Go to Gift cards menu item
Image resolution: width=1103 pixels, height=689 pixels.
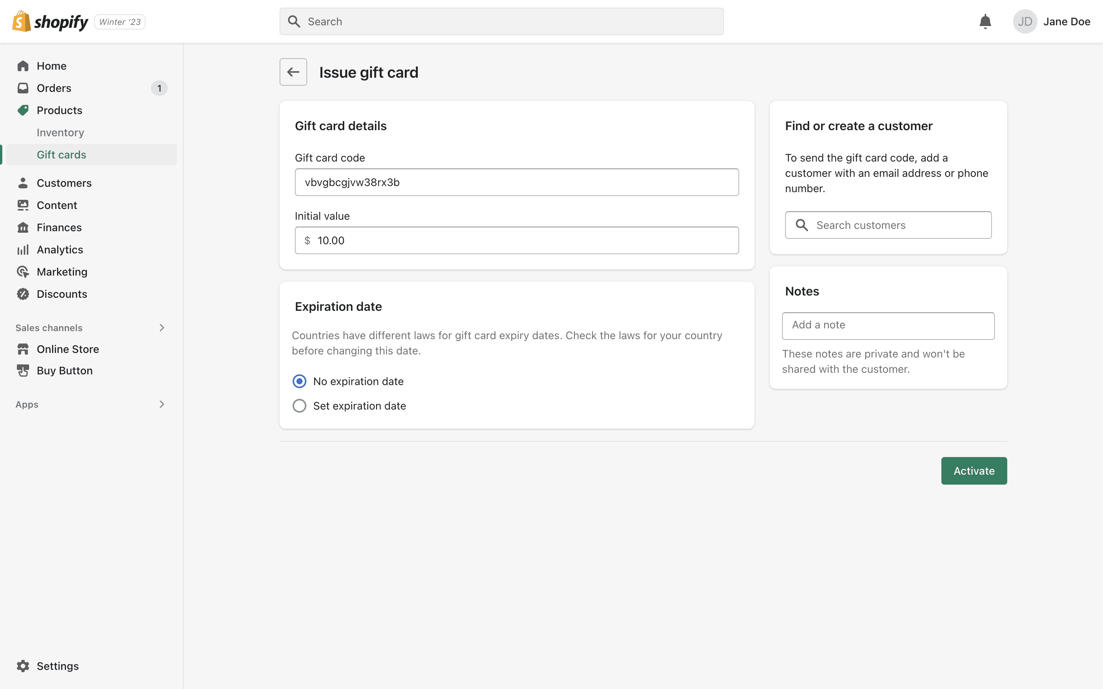pyautogui.click(x=62, y=155)
